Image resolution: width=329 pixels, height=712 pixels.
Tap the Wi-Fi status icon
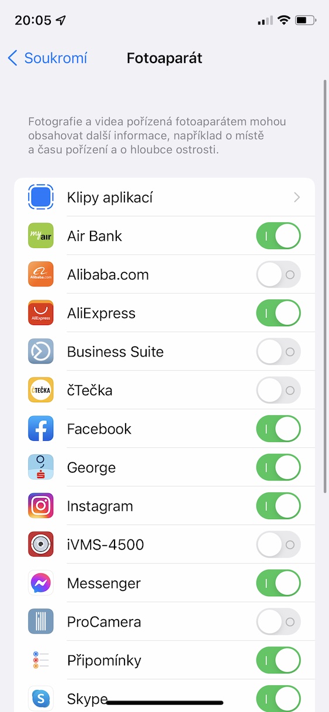(284, 20)
